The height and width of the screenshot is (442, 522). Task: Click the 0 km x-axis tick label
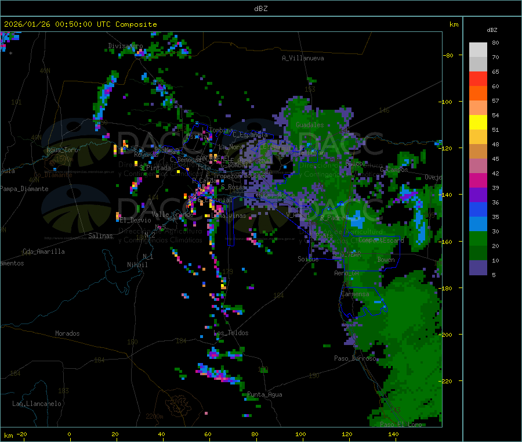coord(69,434)
